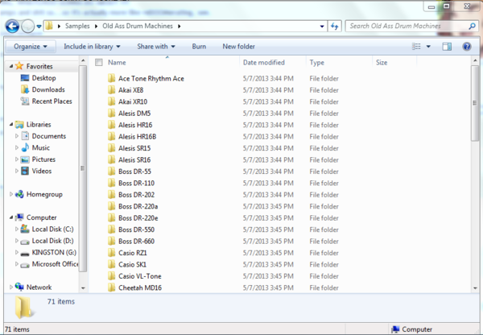Select the KINGSTON (G:) drive
483x335 pixels.
(x=53, y=252)
